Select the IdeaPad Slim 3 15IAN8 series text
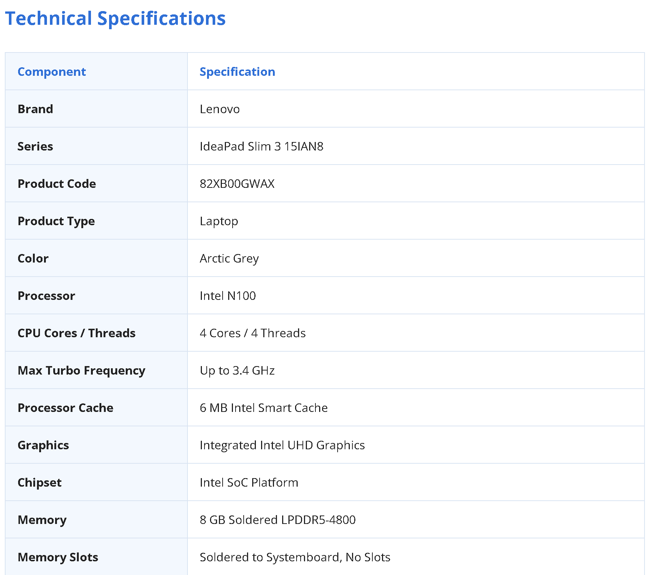The width and height of the screenshot is (646, 575). click(261, 146)
